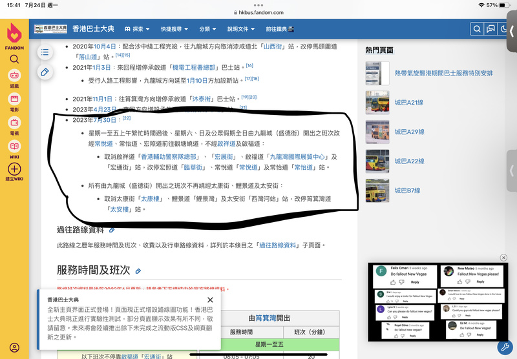Open the 太安樓 stop link

pos(119,209)
